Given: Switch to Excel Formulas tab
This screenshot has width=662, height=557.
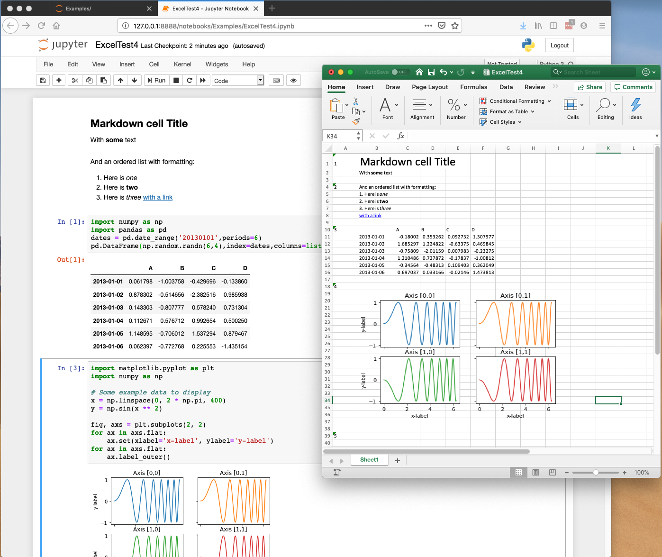Looking at the screenshot, I should pyautogui.click(x=474, y=87).
